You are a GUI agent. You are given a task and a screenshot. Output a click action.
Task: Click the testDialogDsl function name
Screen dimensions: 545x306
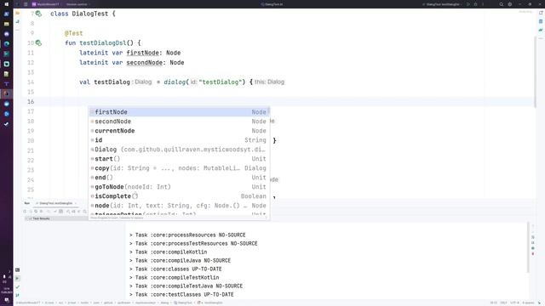pyautogui.click(x=103, y=43)
